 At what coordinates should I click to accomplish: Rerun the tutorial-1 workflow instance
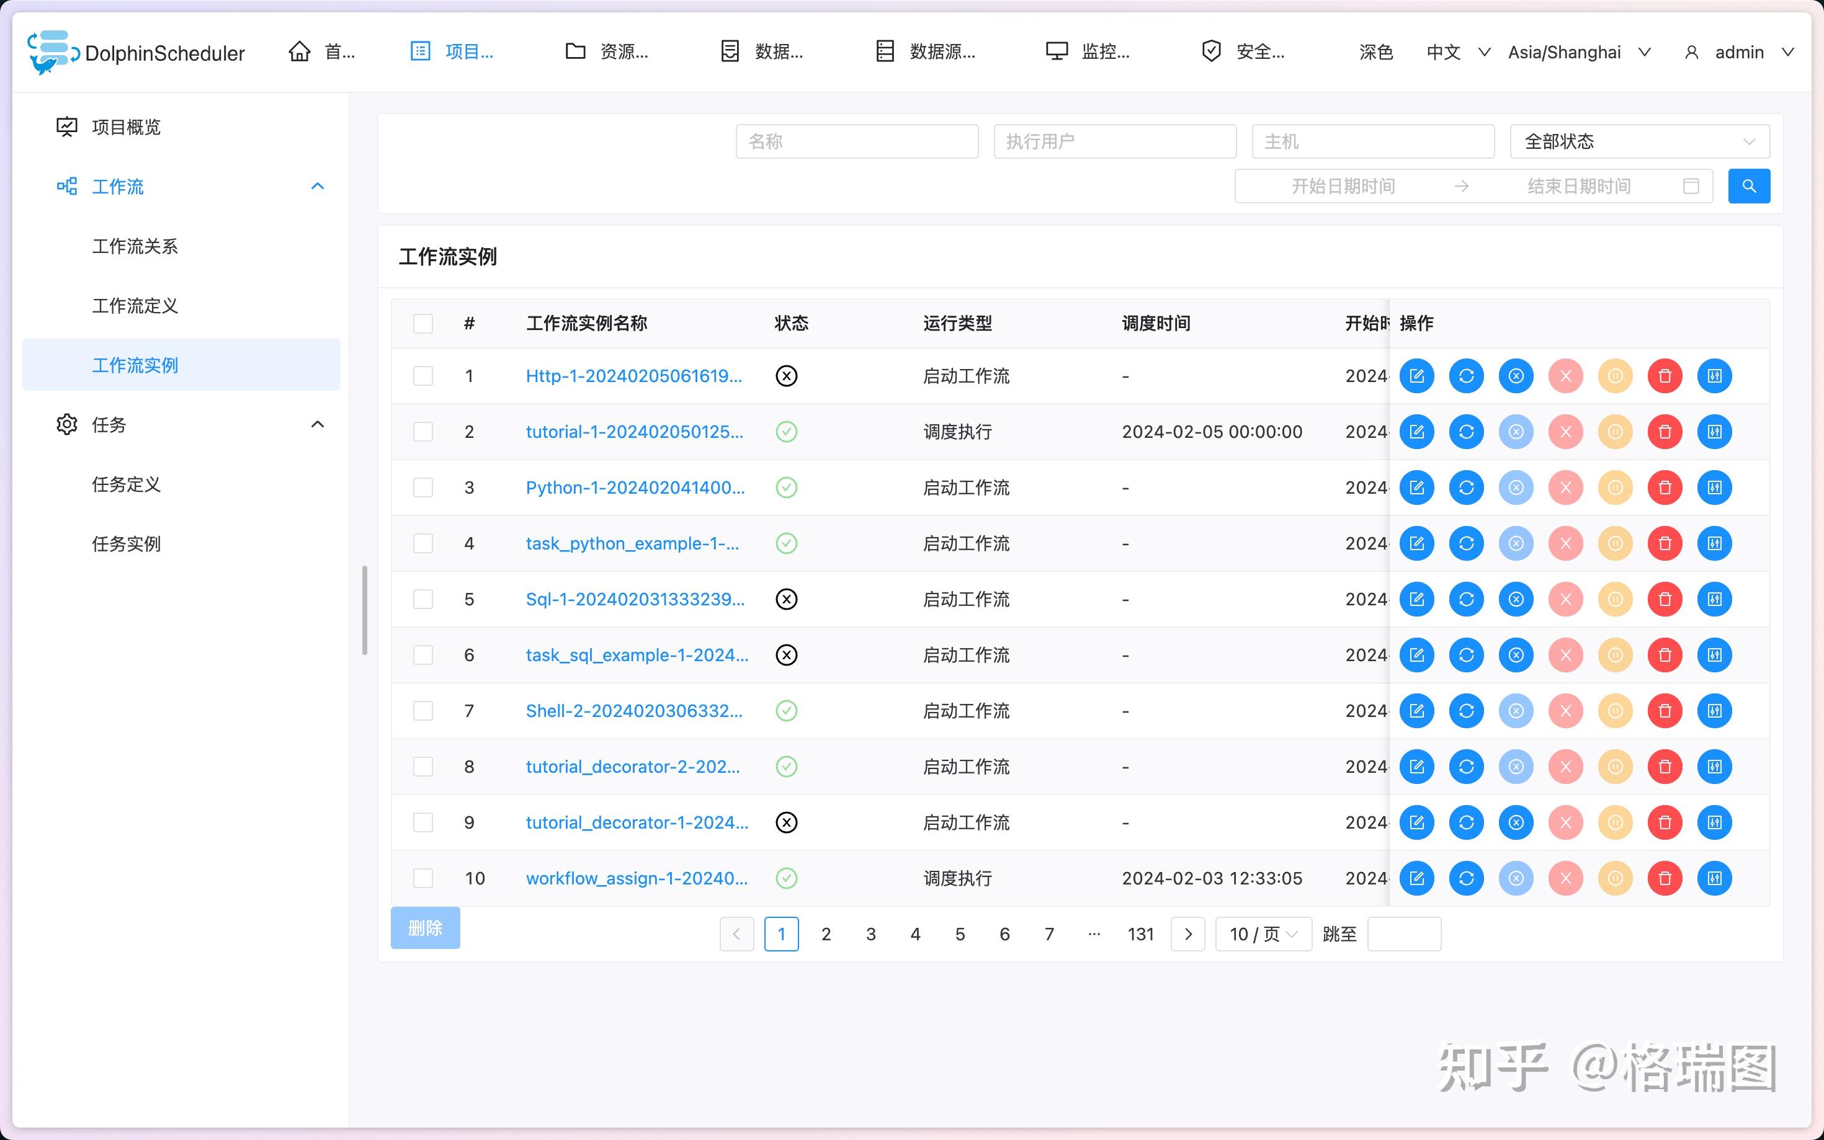coord(1467,431)
